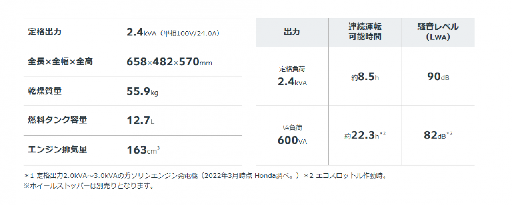The image size is (512, 205).
Task: Select the 定格負荷 2.4kVA cell
Action: 292,76
